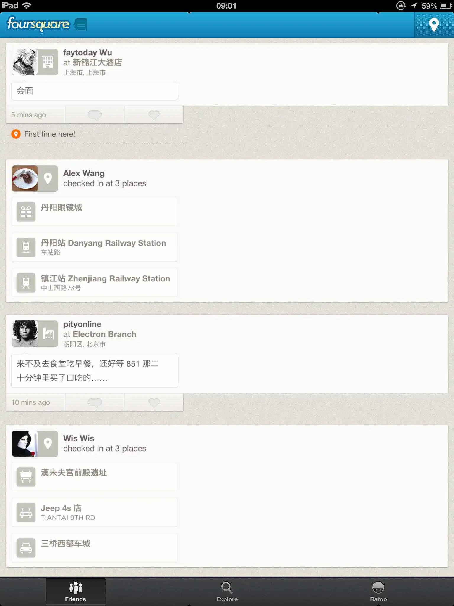Open 漢未央宮前殿遺址 venue entry
Screen dimensions: 454x606
(x=95, y=477)
